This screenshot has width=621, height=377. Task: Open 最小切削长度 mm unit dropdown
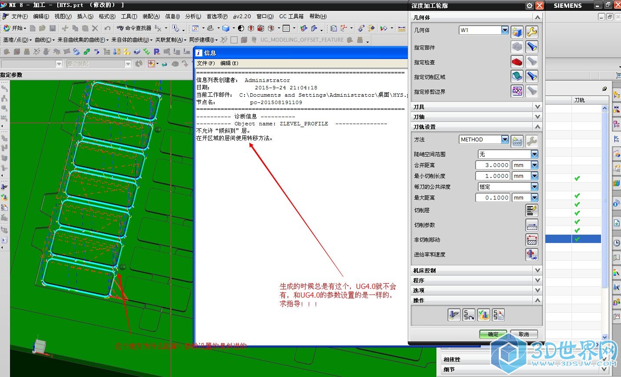click(535, 176)
